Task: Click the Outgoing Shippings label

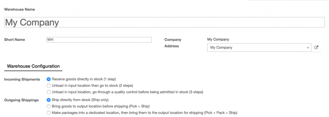Action: [x=22, y=100]
